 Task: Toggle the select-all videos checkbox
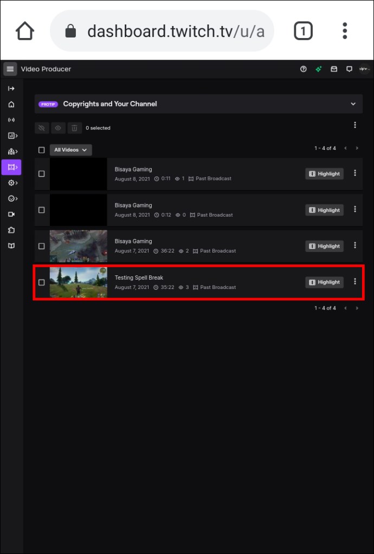click(x=42, y=150)
